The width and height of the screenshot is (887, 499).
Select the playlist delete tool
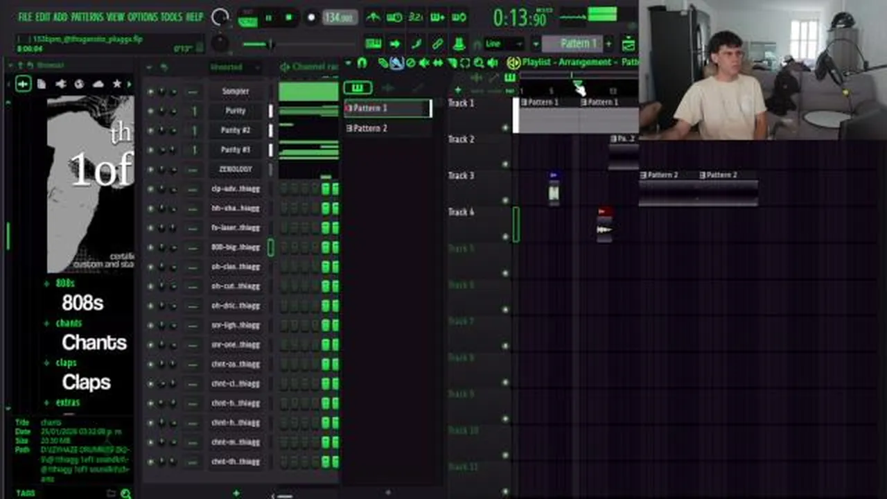point(410,63)
